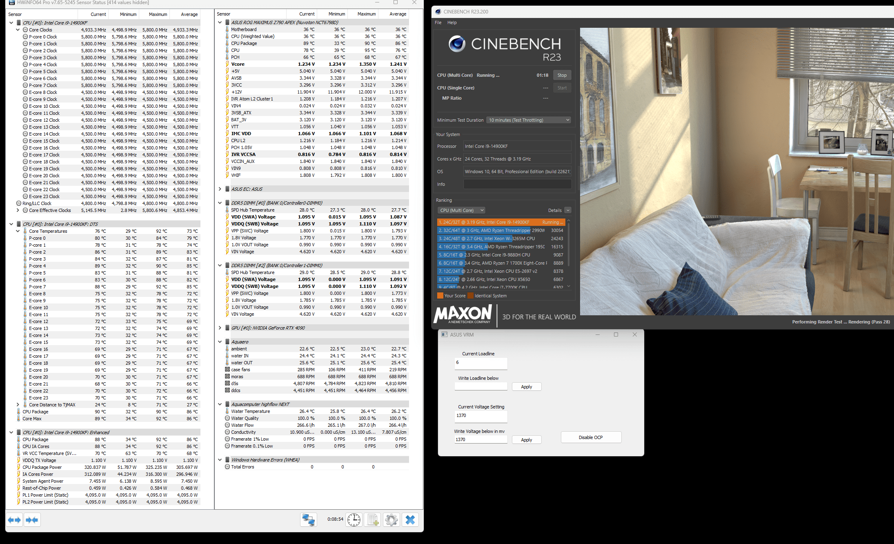Open the remote monitoring networked-computers icon
This screenshot has width=894, height=544.
click(x=309, y=520)
